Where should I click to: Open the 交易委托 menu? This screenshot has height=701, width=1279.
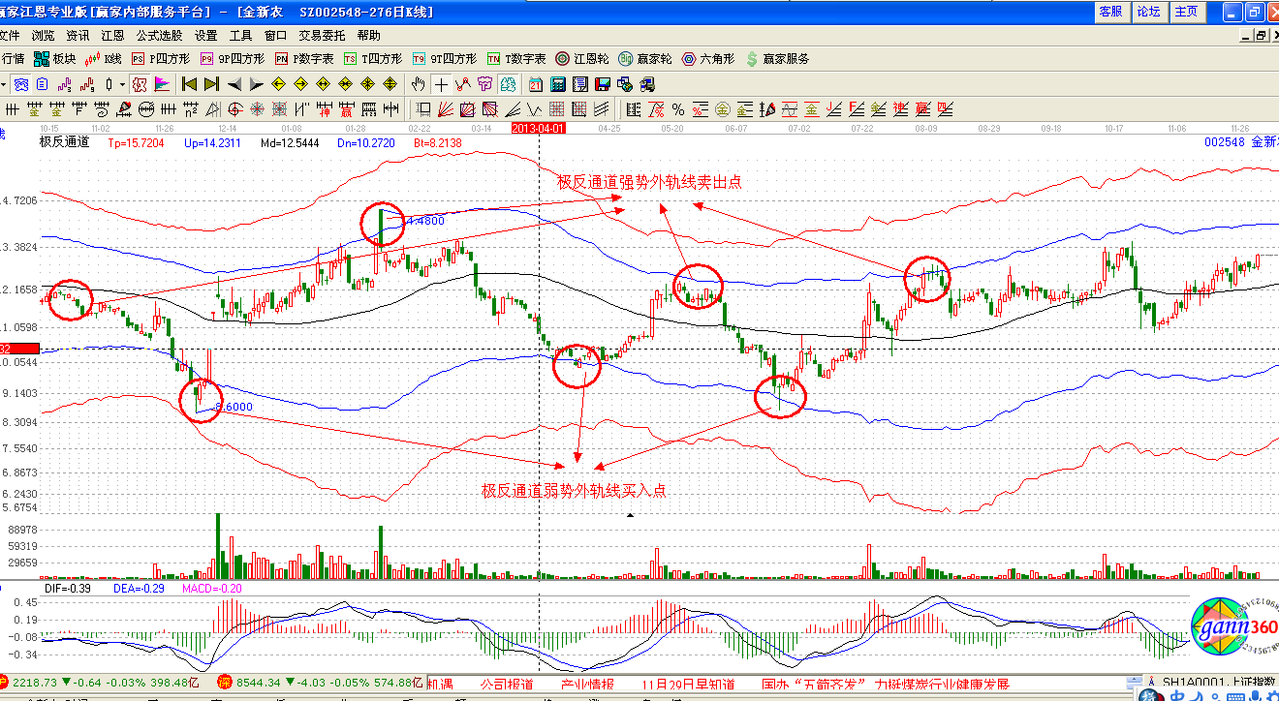322,35
